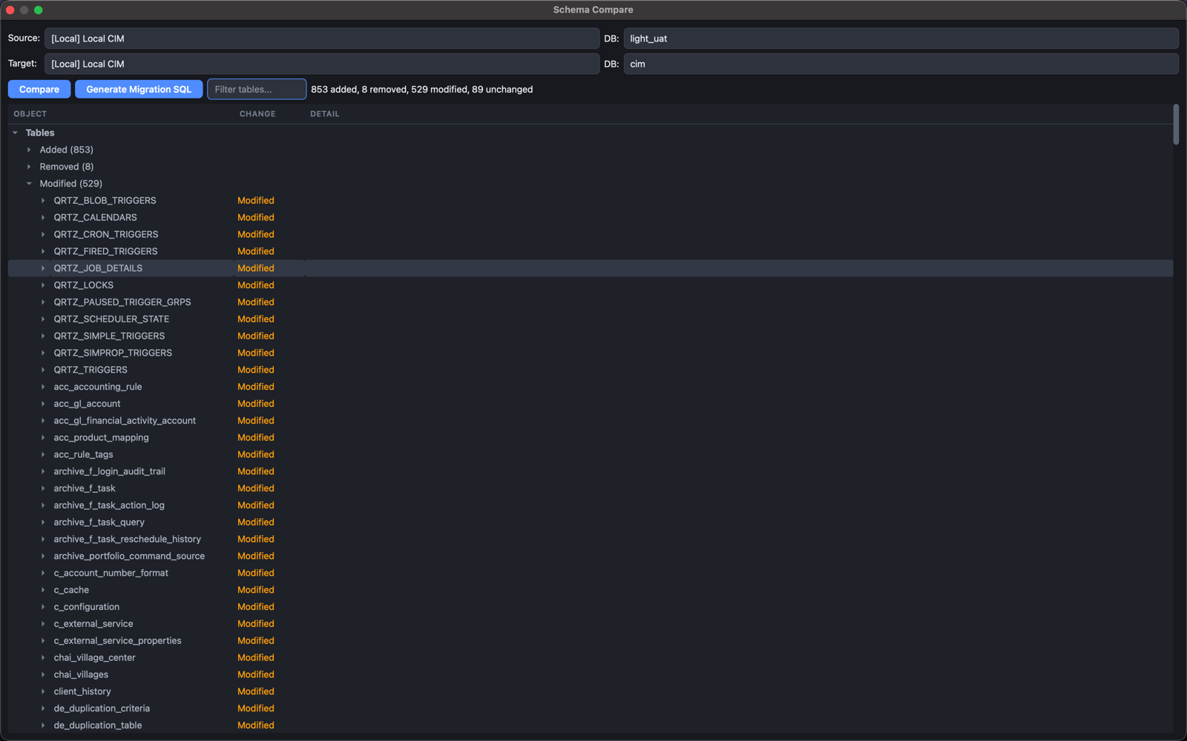Select archive_f_task_reschedule_history row

591,539
